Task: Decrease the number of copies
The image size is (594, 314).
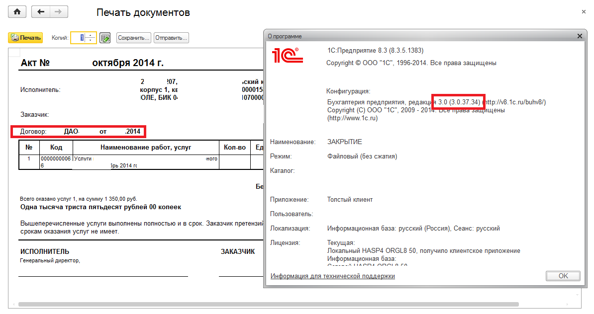Action: (91, 40)
